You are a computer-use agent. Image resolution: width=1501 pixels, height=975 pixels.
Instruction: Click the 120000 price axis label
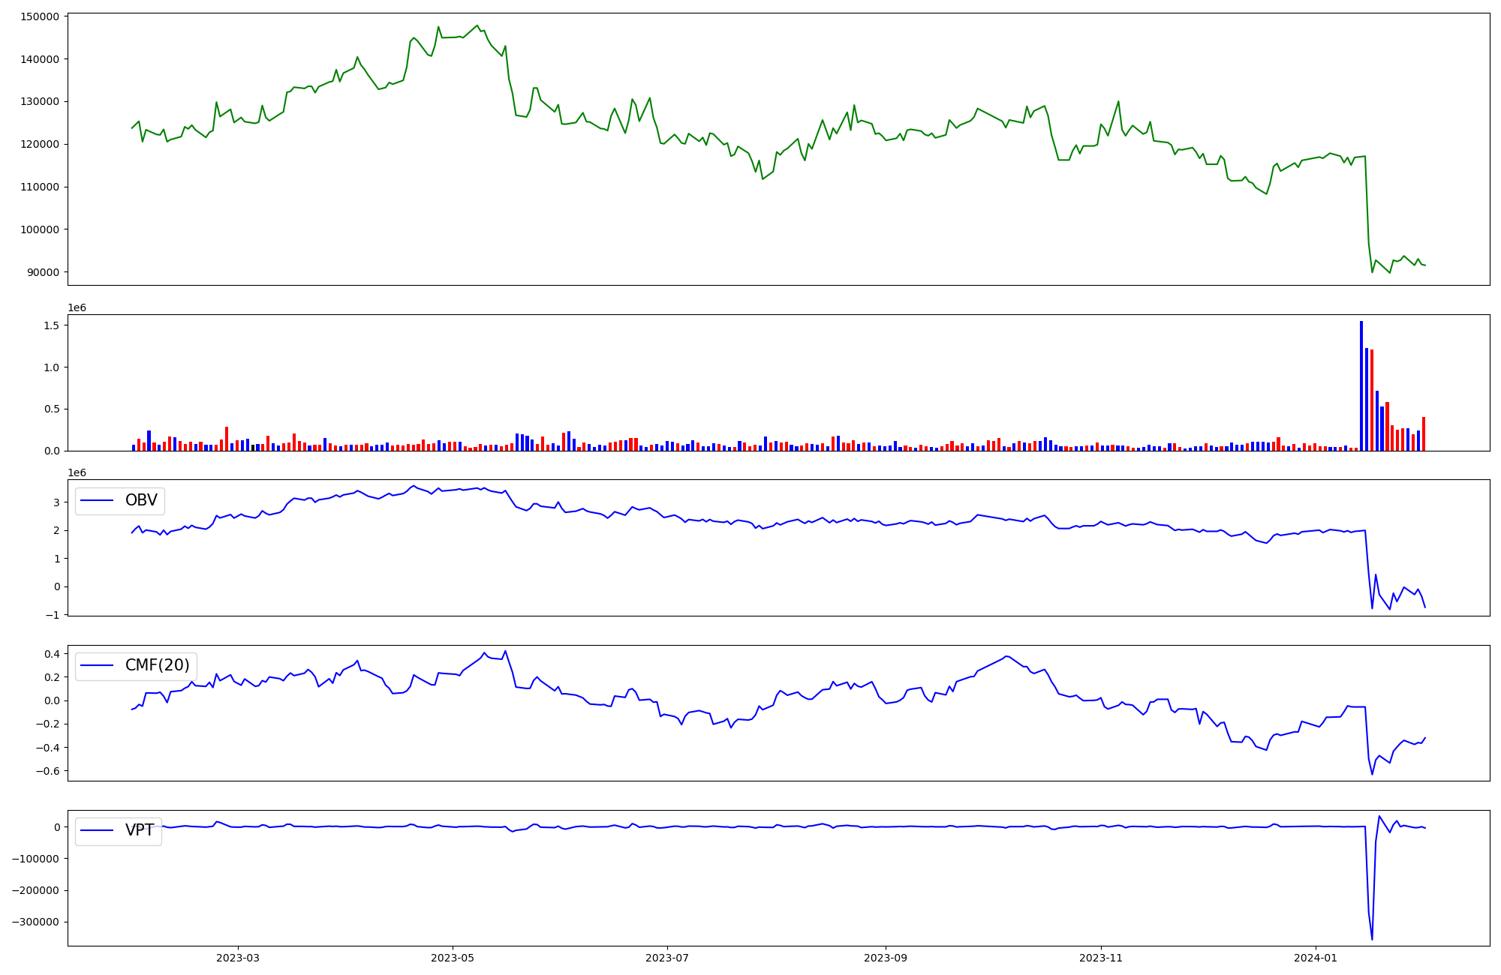click(38, 144)
